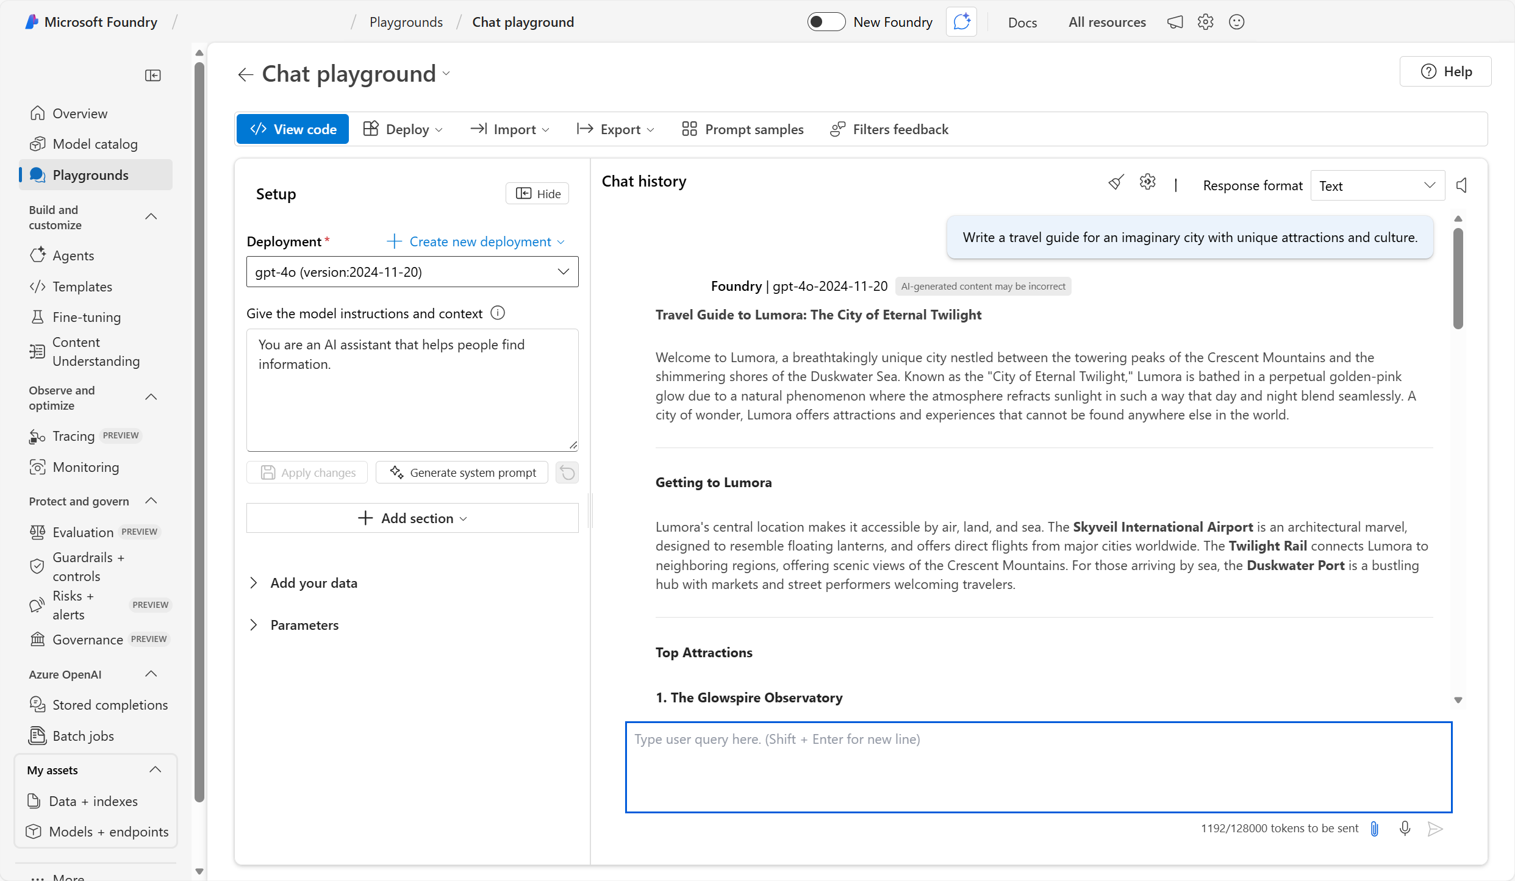Viewport: 1515px width, 881px height.
Task: Open the Response format dropdown
Action: [x=1377, y=185]
